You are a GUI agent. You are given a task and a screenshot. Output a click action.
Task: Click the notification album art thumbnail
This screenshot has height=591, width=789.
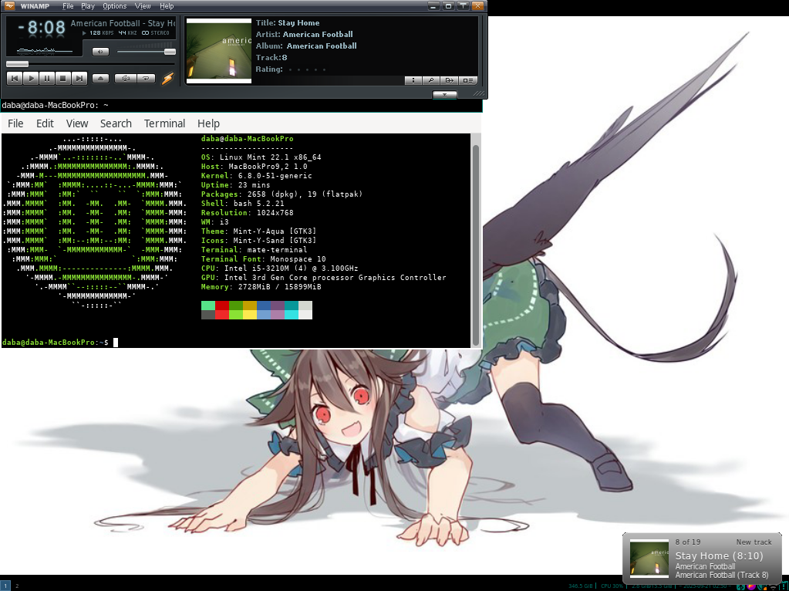[649, 559]
